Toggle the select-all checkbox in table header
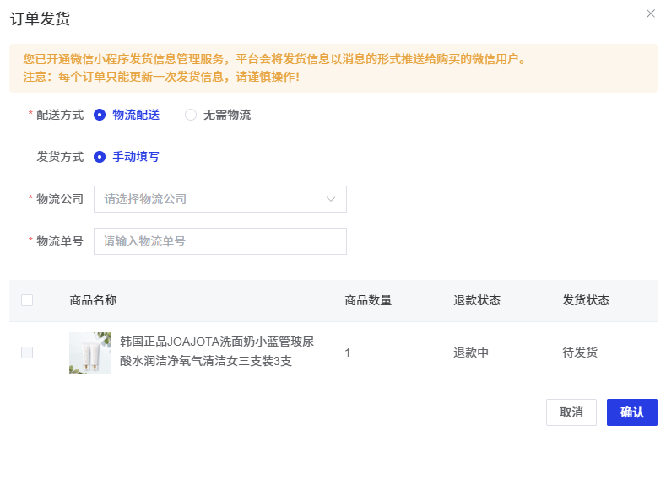Screen dimensions: 666x479 tap(27, 300)
